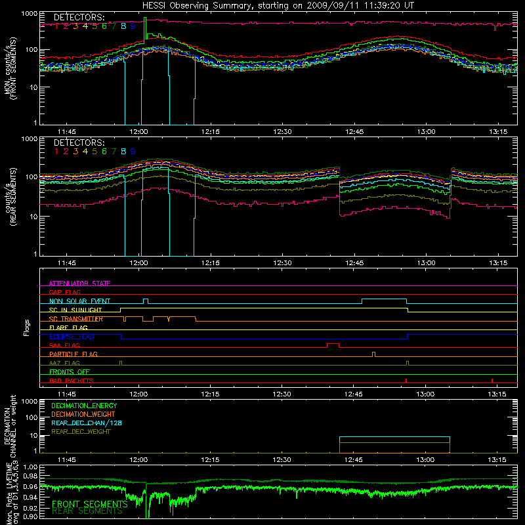Image resolution: width=525 pixels, height=525 pixels.
Task: Click the BAD_PACKETS flag label
Action: [72, 381]
